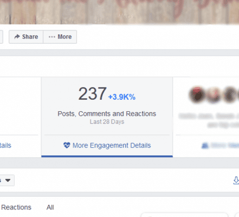Image resolution: width=239 pixels, height=217 pixels.
Task: Open the blurred member details link
Action: [225, 145]
